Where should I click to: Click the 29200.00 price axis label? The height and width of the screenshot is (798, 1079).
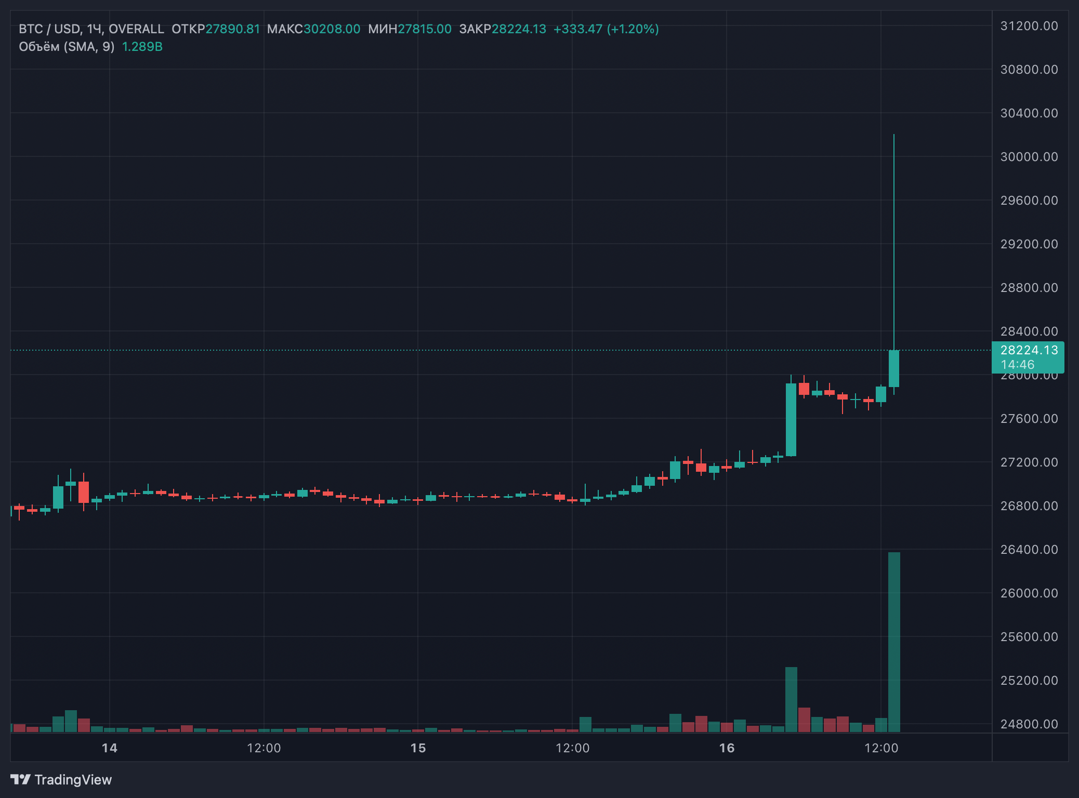[1029, 244]
